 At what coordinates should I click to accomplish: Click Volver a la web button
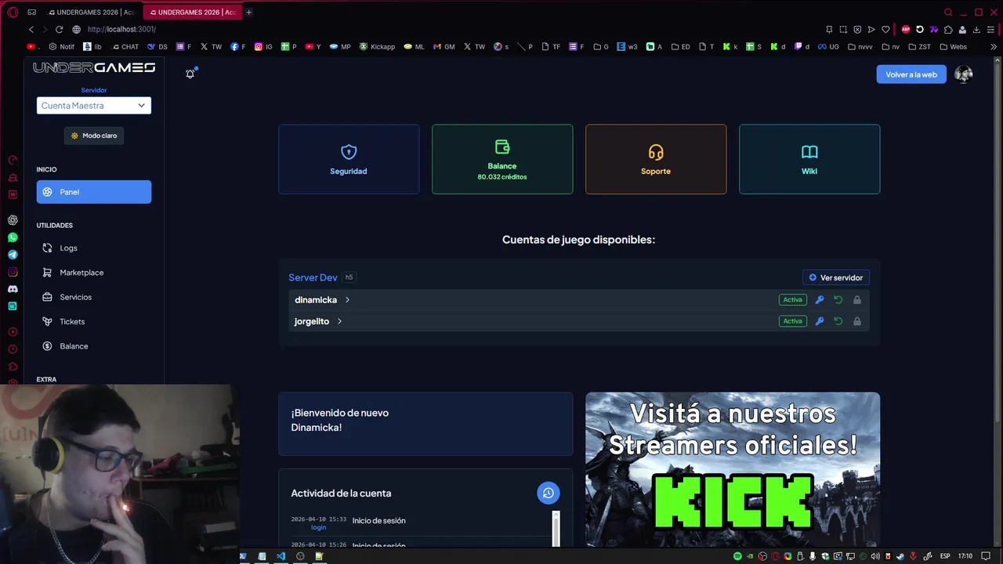point(911,74)
